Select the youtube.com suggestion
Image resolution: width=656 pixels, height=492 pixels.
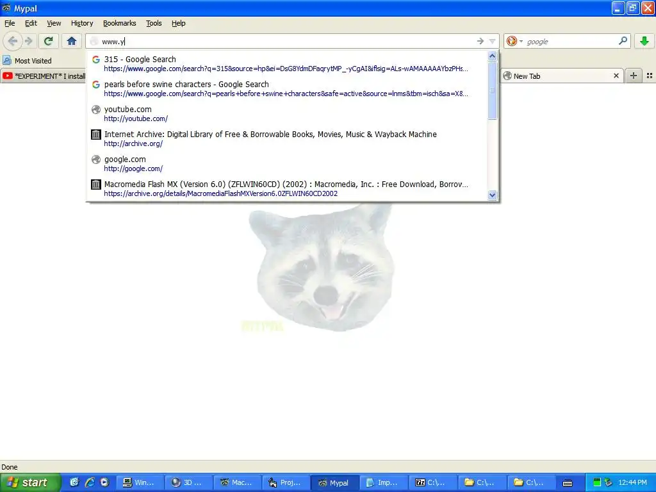click(287, 113)
